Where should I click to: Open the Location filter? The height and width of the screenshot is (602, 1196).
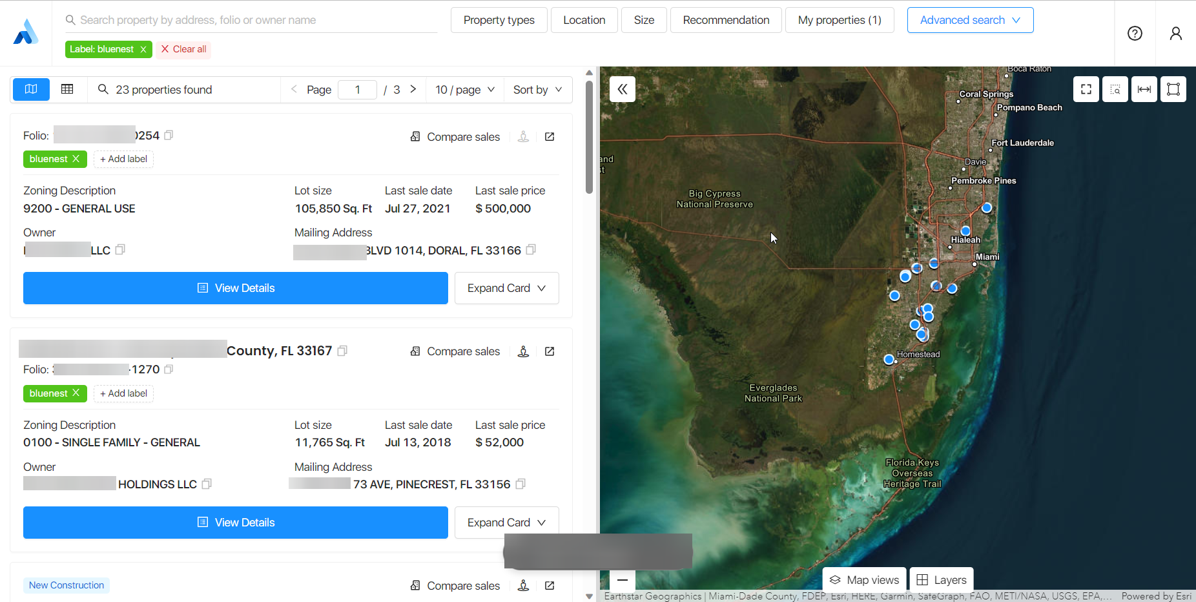coord(584,20)
